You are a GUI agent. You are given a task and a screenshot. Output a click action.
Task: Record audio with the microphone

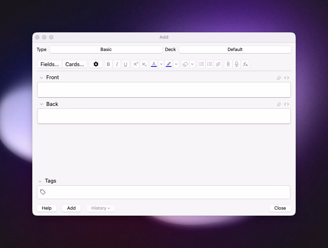[x=236, y=64]
